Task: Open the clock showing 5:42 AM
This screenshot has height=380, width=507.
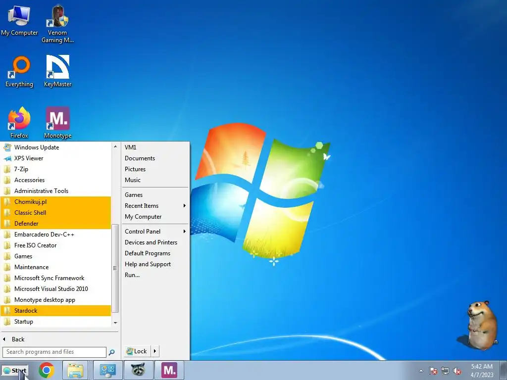Action: [482, 371]
